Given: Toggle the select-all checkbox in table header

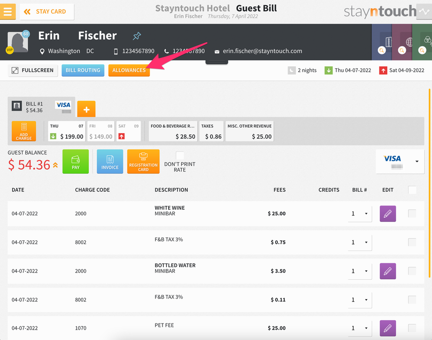Looking at the screenshot, I should (x=412, y=190).
